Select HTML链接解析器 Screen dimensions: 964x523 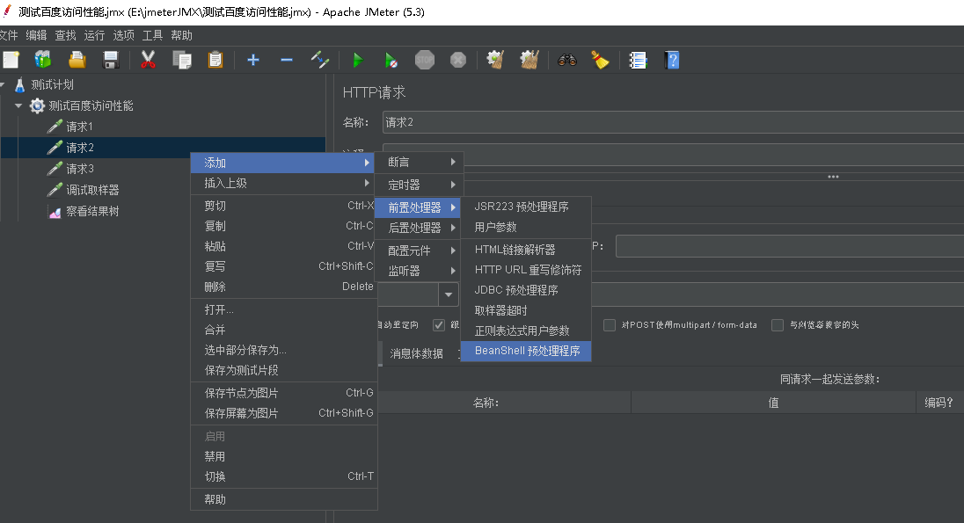point(526,251)
